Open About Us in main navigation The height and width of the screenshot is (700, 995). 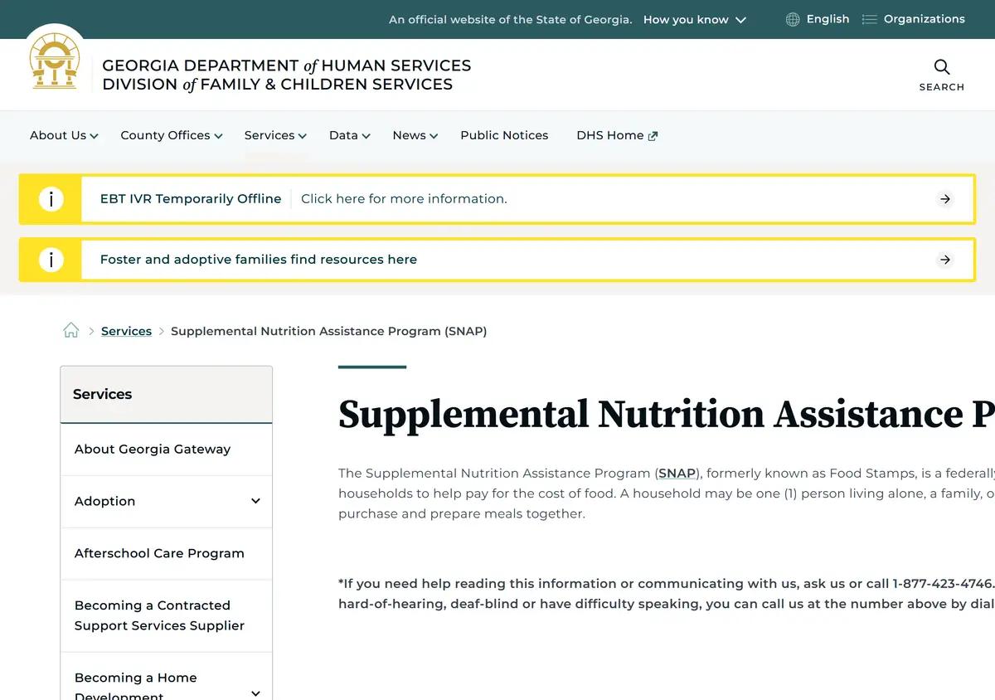pos(58,135)
